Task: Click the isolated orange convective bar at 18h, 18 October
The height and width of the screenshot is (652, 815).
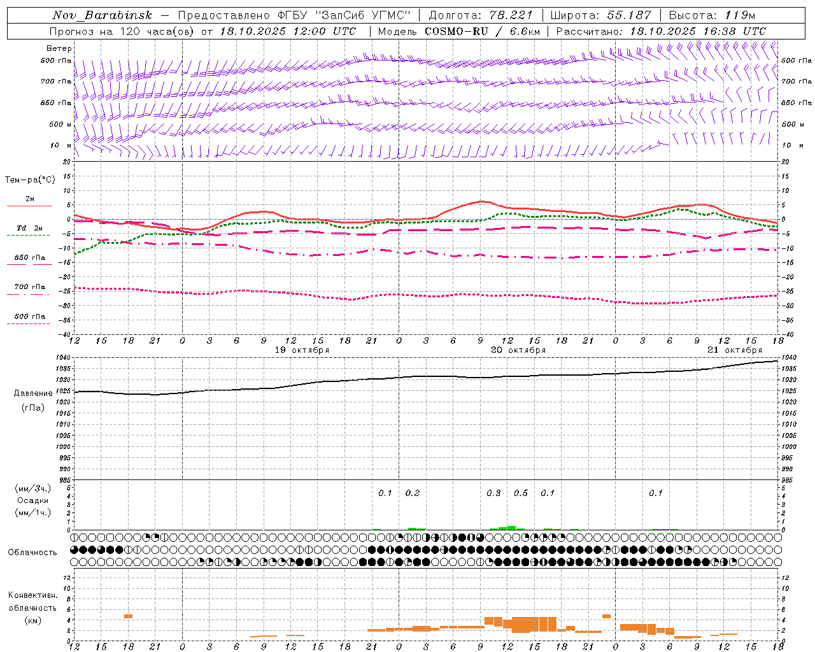Action: pyautogui.click(x=128, y=616)
